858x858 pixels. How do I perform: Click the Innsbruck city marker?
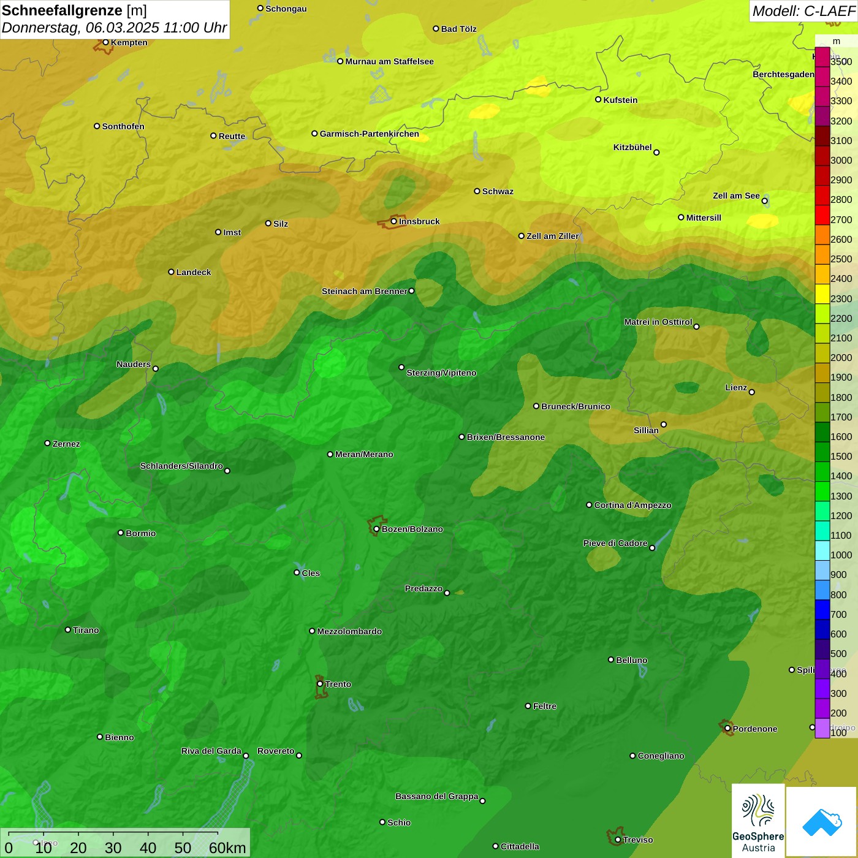coord(394,221)
